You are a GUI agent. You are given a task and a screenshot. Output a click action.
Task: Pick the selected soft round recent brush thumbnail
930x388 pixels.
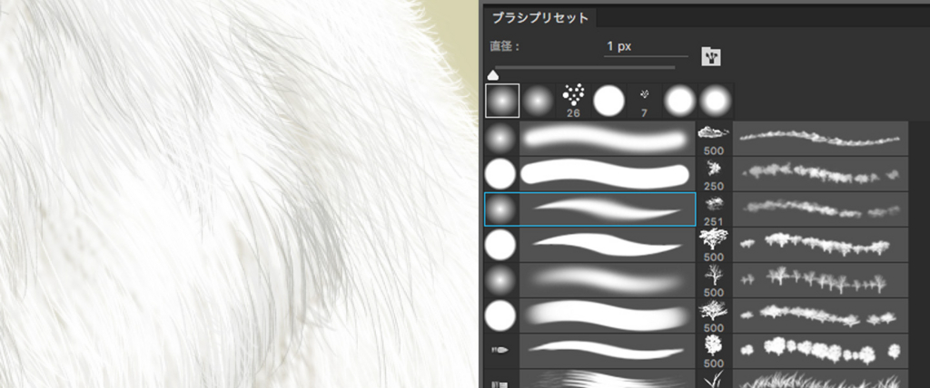[502, 101]
